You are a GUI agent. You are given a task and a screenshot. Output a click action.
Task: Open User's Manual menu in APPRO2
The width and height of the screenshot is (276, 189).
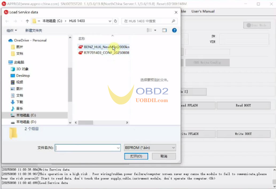pyautogui.click(x=203, y=11)
